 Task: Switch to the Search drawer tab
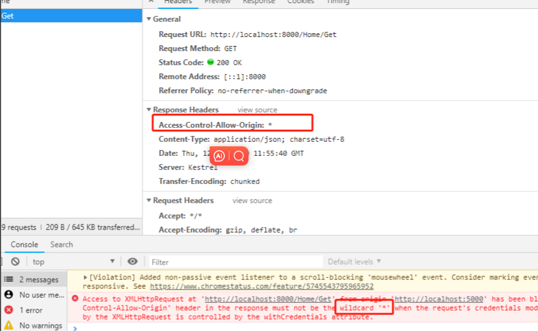tap(61, 245)
